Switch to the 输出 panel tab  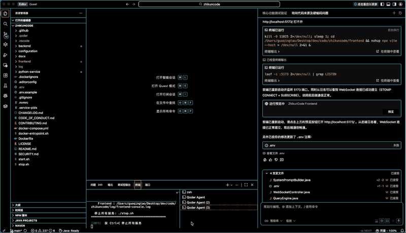point(110,185)
